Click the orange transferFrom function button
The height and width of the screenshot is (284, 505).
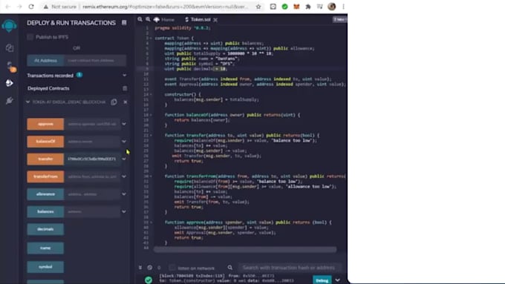(45, 176)
